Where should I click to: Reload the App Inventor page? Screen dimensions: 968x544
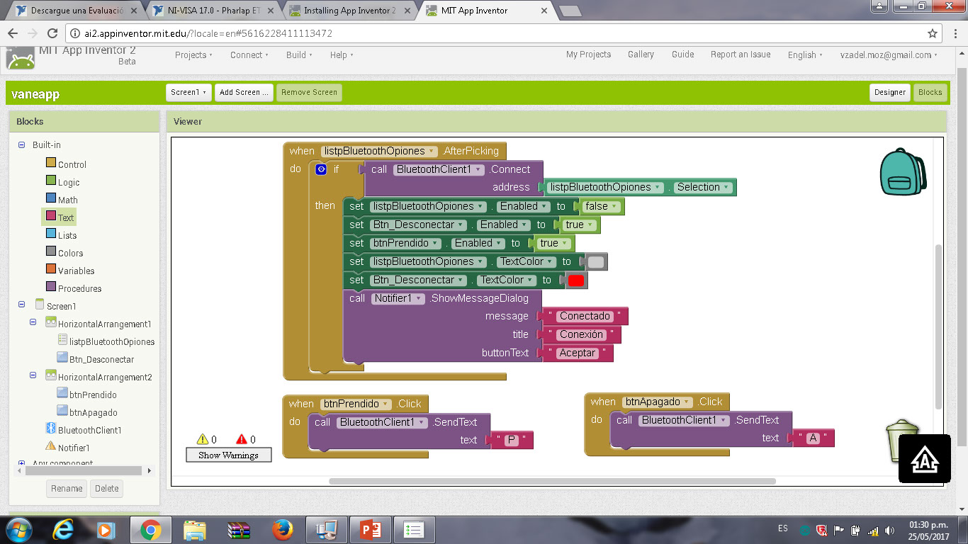(52, 33)
